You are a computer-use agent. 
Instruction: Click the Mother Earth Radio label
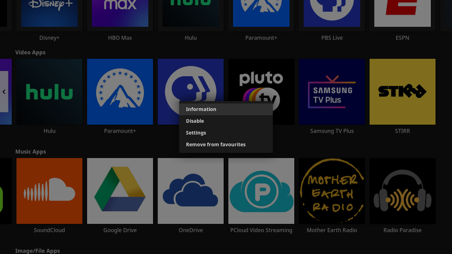pyautogui.click(x=332, y=230)
